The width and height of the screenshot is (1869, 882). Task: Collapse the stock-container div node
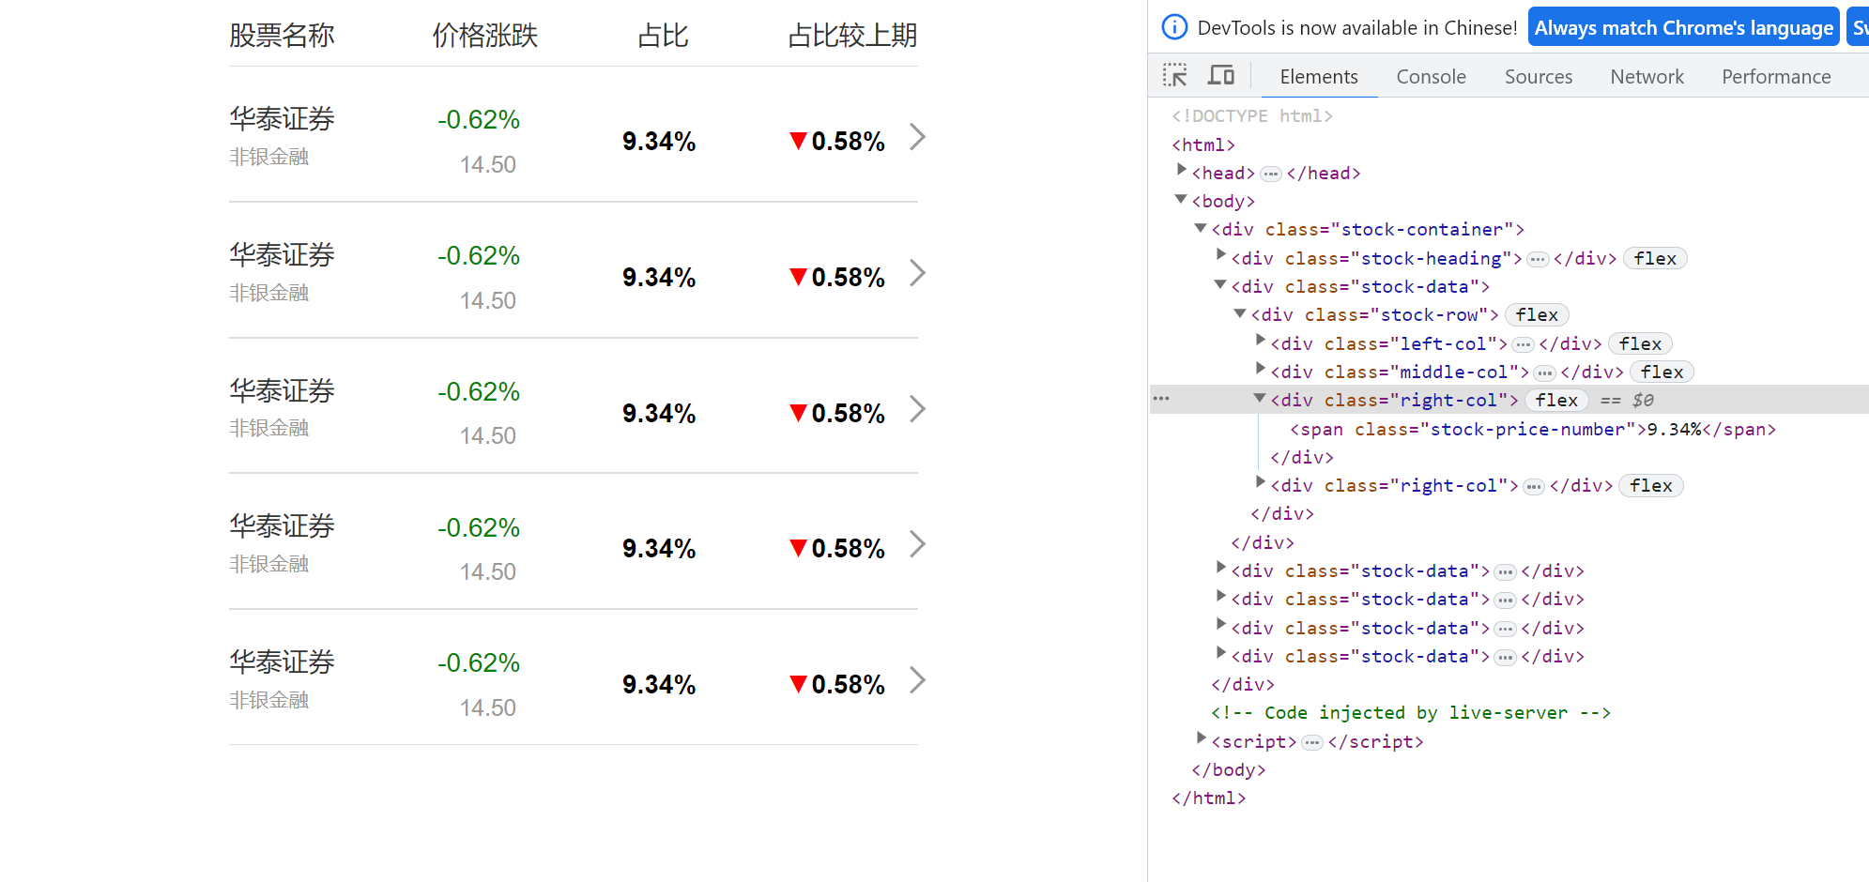(x=1201, y=227)
